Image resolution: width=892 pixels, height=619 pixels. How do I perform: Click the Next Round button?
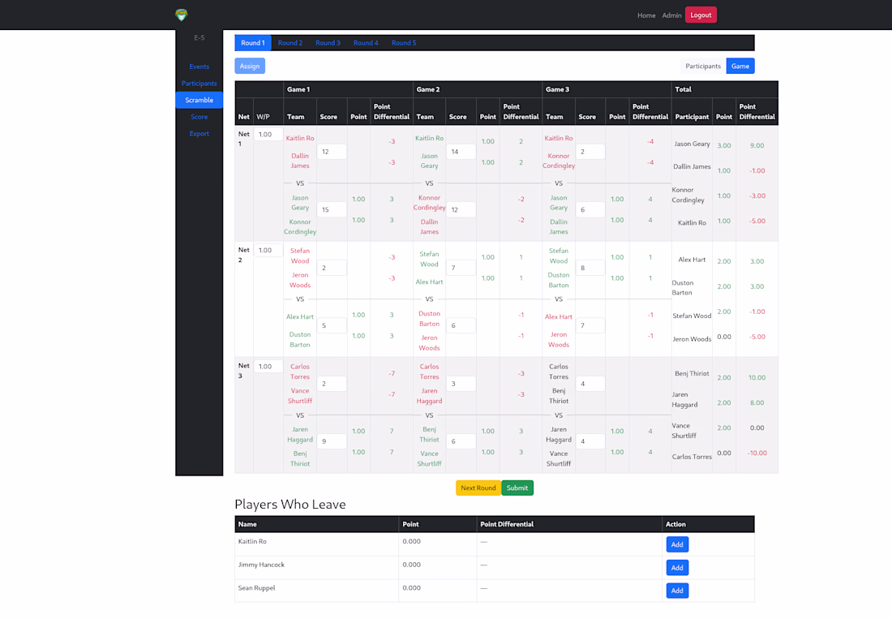[x=478, y=488]
